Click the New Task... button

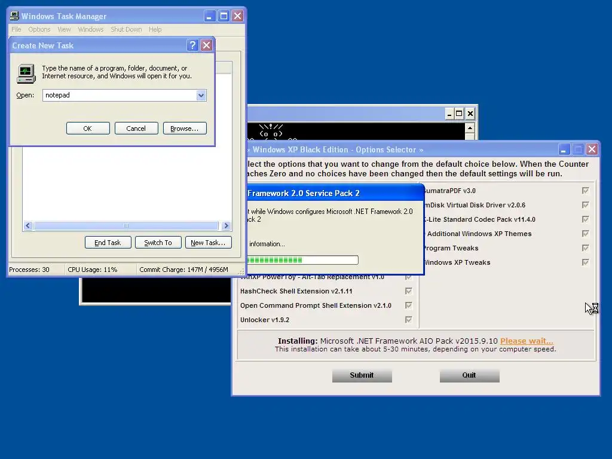[208, 243]
